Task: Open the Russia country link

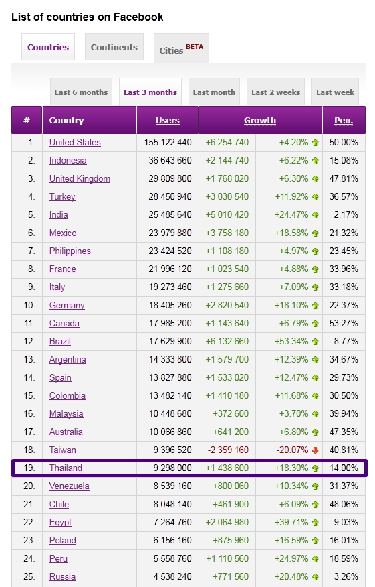Action: [x=62, y=576]
